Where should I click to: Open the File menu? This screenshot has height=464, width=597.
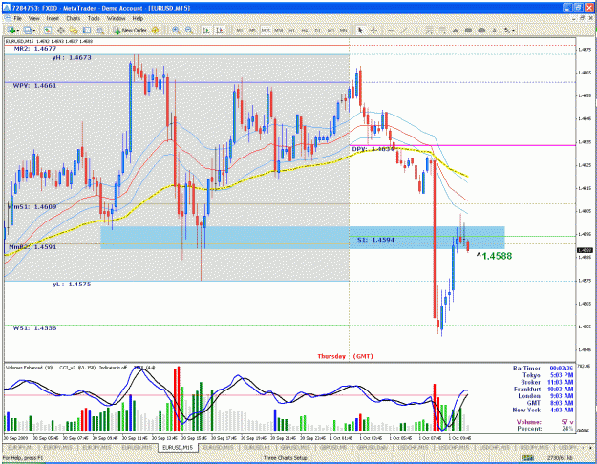pos(17,18)
